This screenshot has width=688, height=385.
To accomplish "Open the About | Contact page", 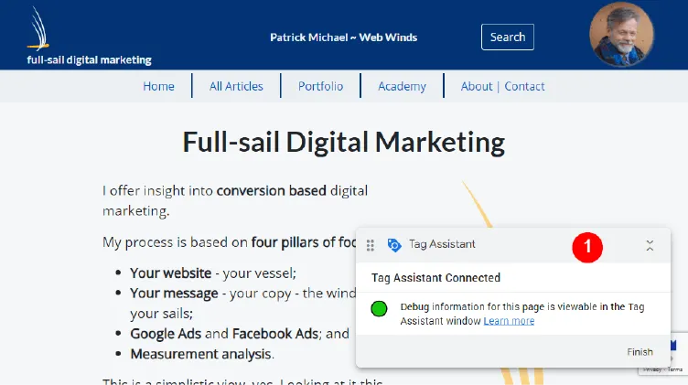I will (502, 86).
